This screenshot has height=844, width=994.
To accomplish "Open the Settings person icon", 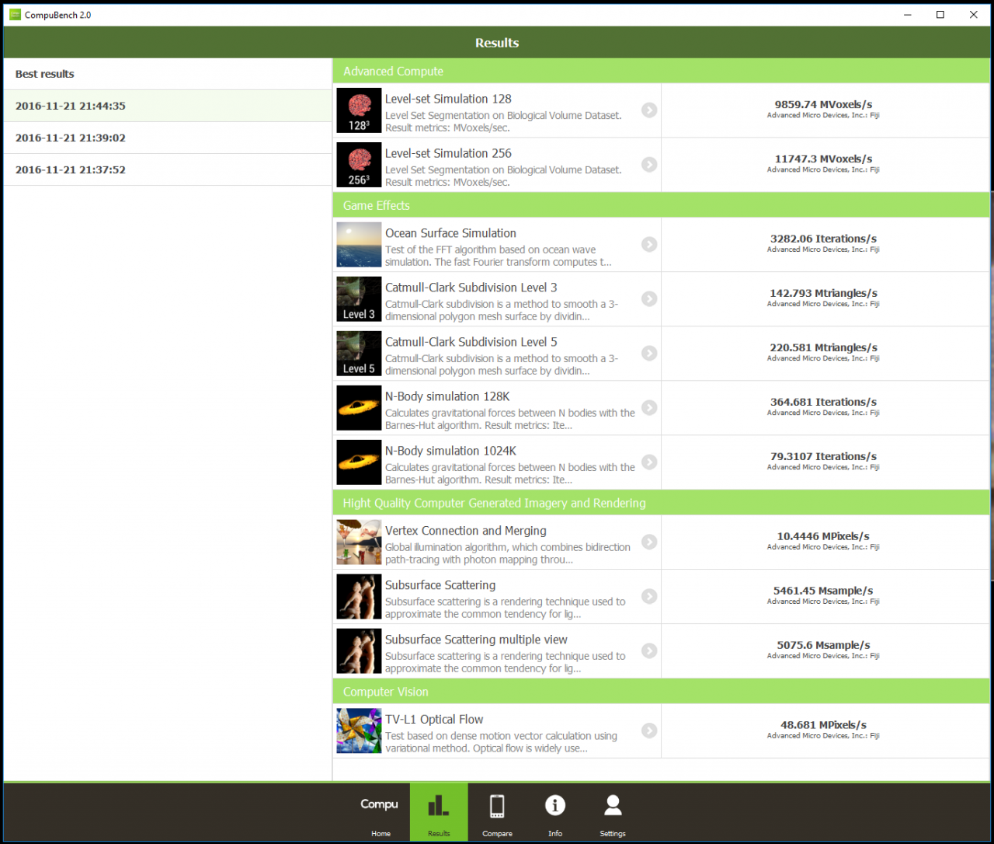I will (613, 805).
